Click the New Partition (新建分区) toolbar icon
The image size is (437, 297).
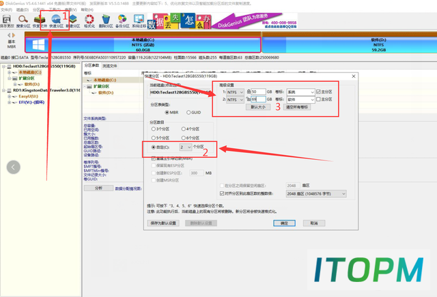[x=73, y=21]
